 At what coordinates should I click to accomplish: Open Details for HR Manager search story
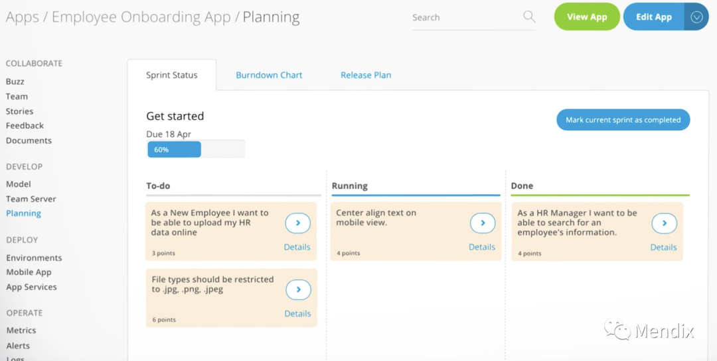pos(663,247)
